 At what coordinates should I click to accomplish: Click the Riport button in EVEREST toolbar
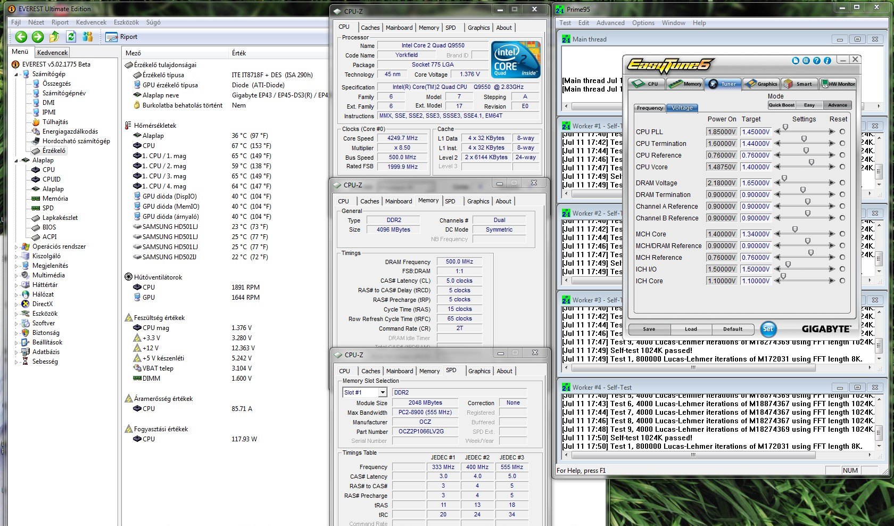tap(122, 37)
